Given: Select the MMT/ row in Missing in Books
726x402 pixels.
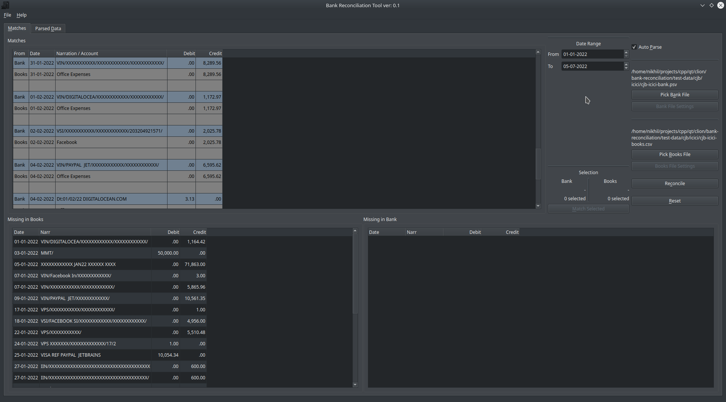Looking at the screenshot, I should [x=110, y=253].
